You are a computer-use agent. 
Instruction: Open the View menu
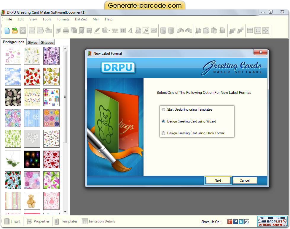pos(33,19)
